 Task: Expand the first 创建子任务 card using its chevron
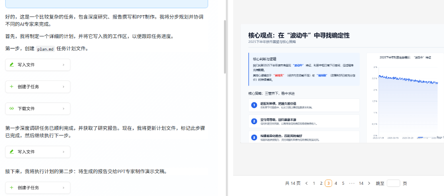[x=63, y=87]
